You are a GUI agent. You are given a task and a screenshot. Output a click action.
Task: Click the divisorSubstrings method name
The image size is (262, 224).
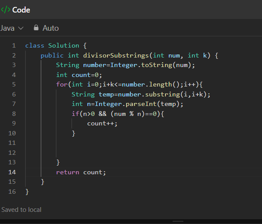[x=116, y=55]
